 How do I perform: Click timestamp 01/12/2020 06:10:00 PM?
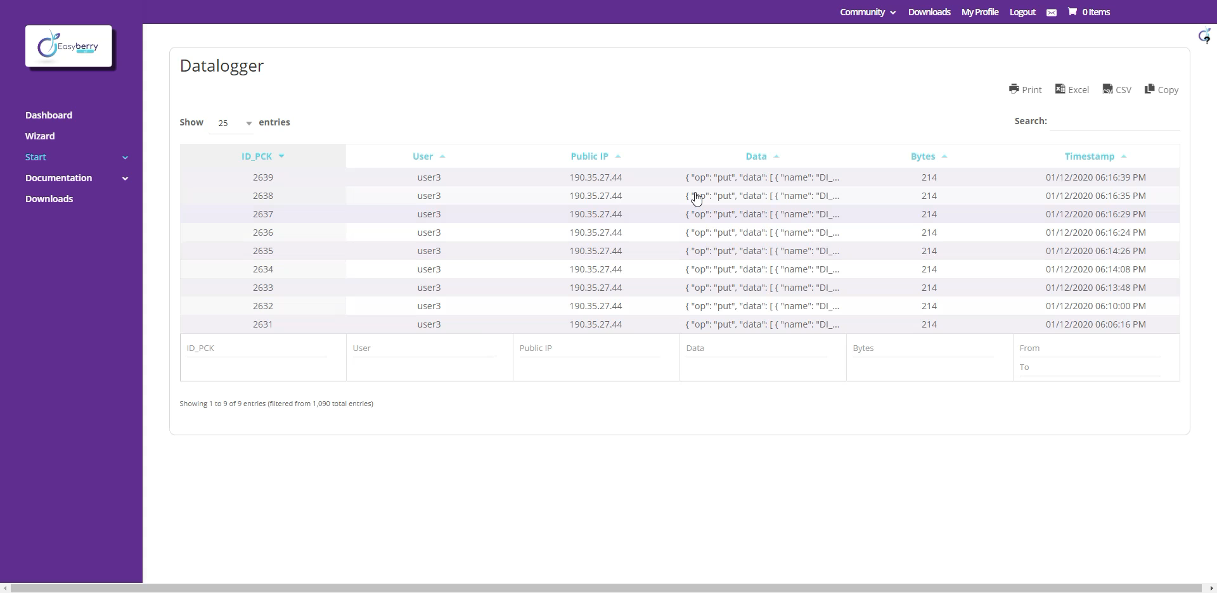[1095, 306]
